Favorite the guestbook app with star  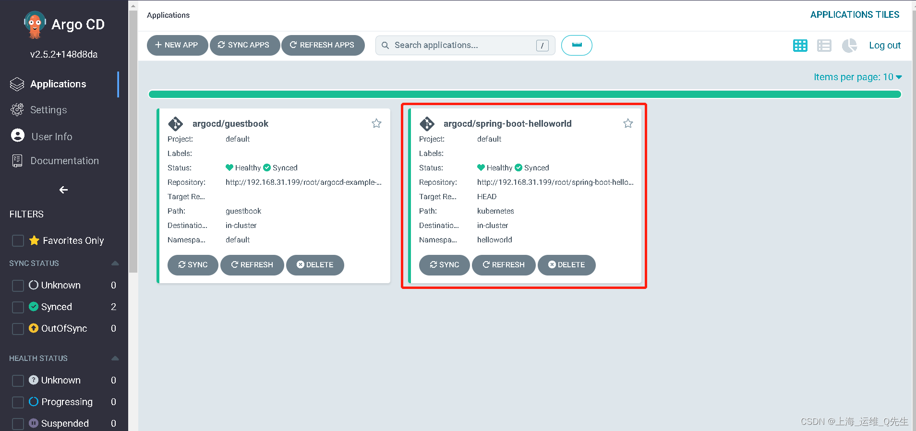[376, 123]
